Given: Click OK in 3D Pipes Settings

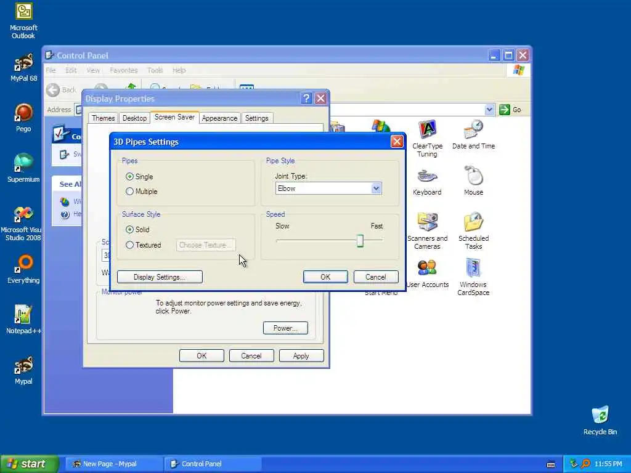Looking at the screenshot, I should (x=325, y=277).
